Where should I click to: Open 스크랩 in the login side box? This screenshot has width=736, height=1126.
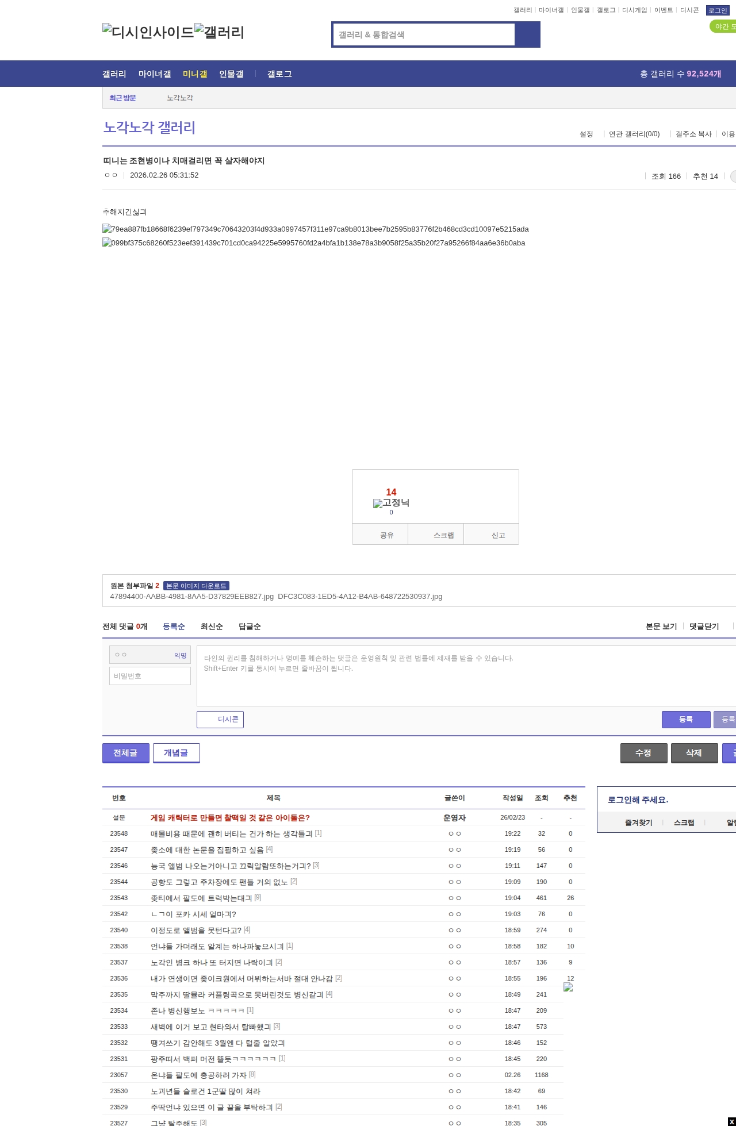[x=684, y=823]
